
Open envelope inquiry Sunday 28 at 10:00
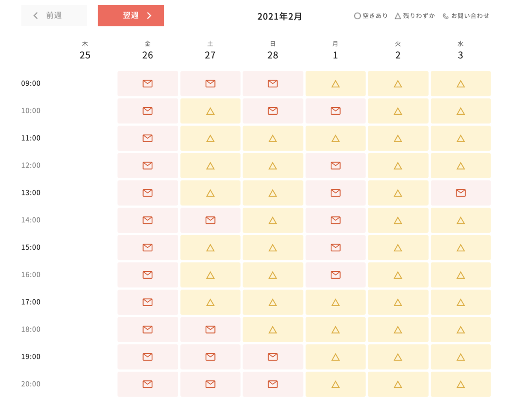tap(273, 111)
